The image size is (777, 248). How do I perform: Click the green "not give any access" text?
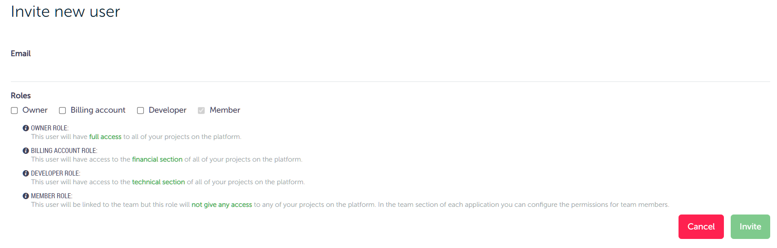click(x=221, y=205)
